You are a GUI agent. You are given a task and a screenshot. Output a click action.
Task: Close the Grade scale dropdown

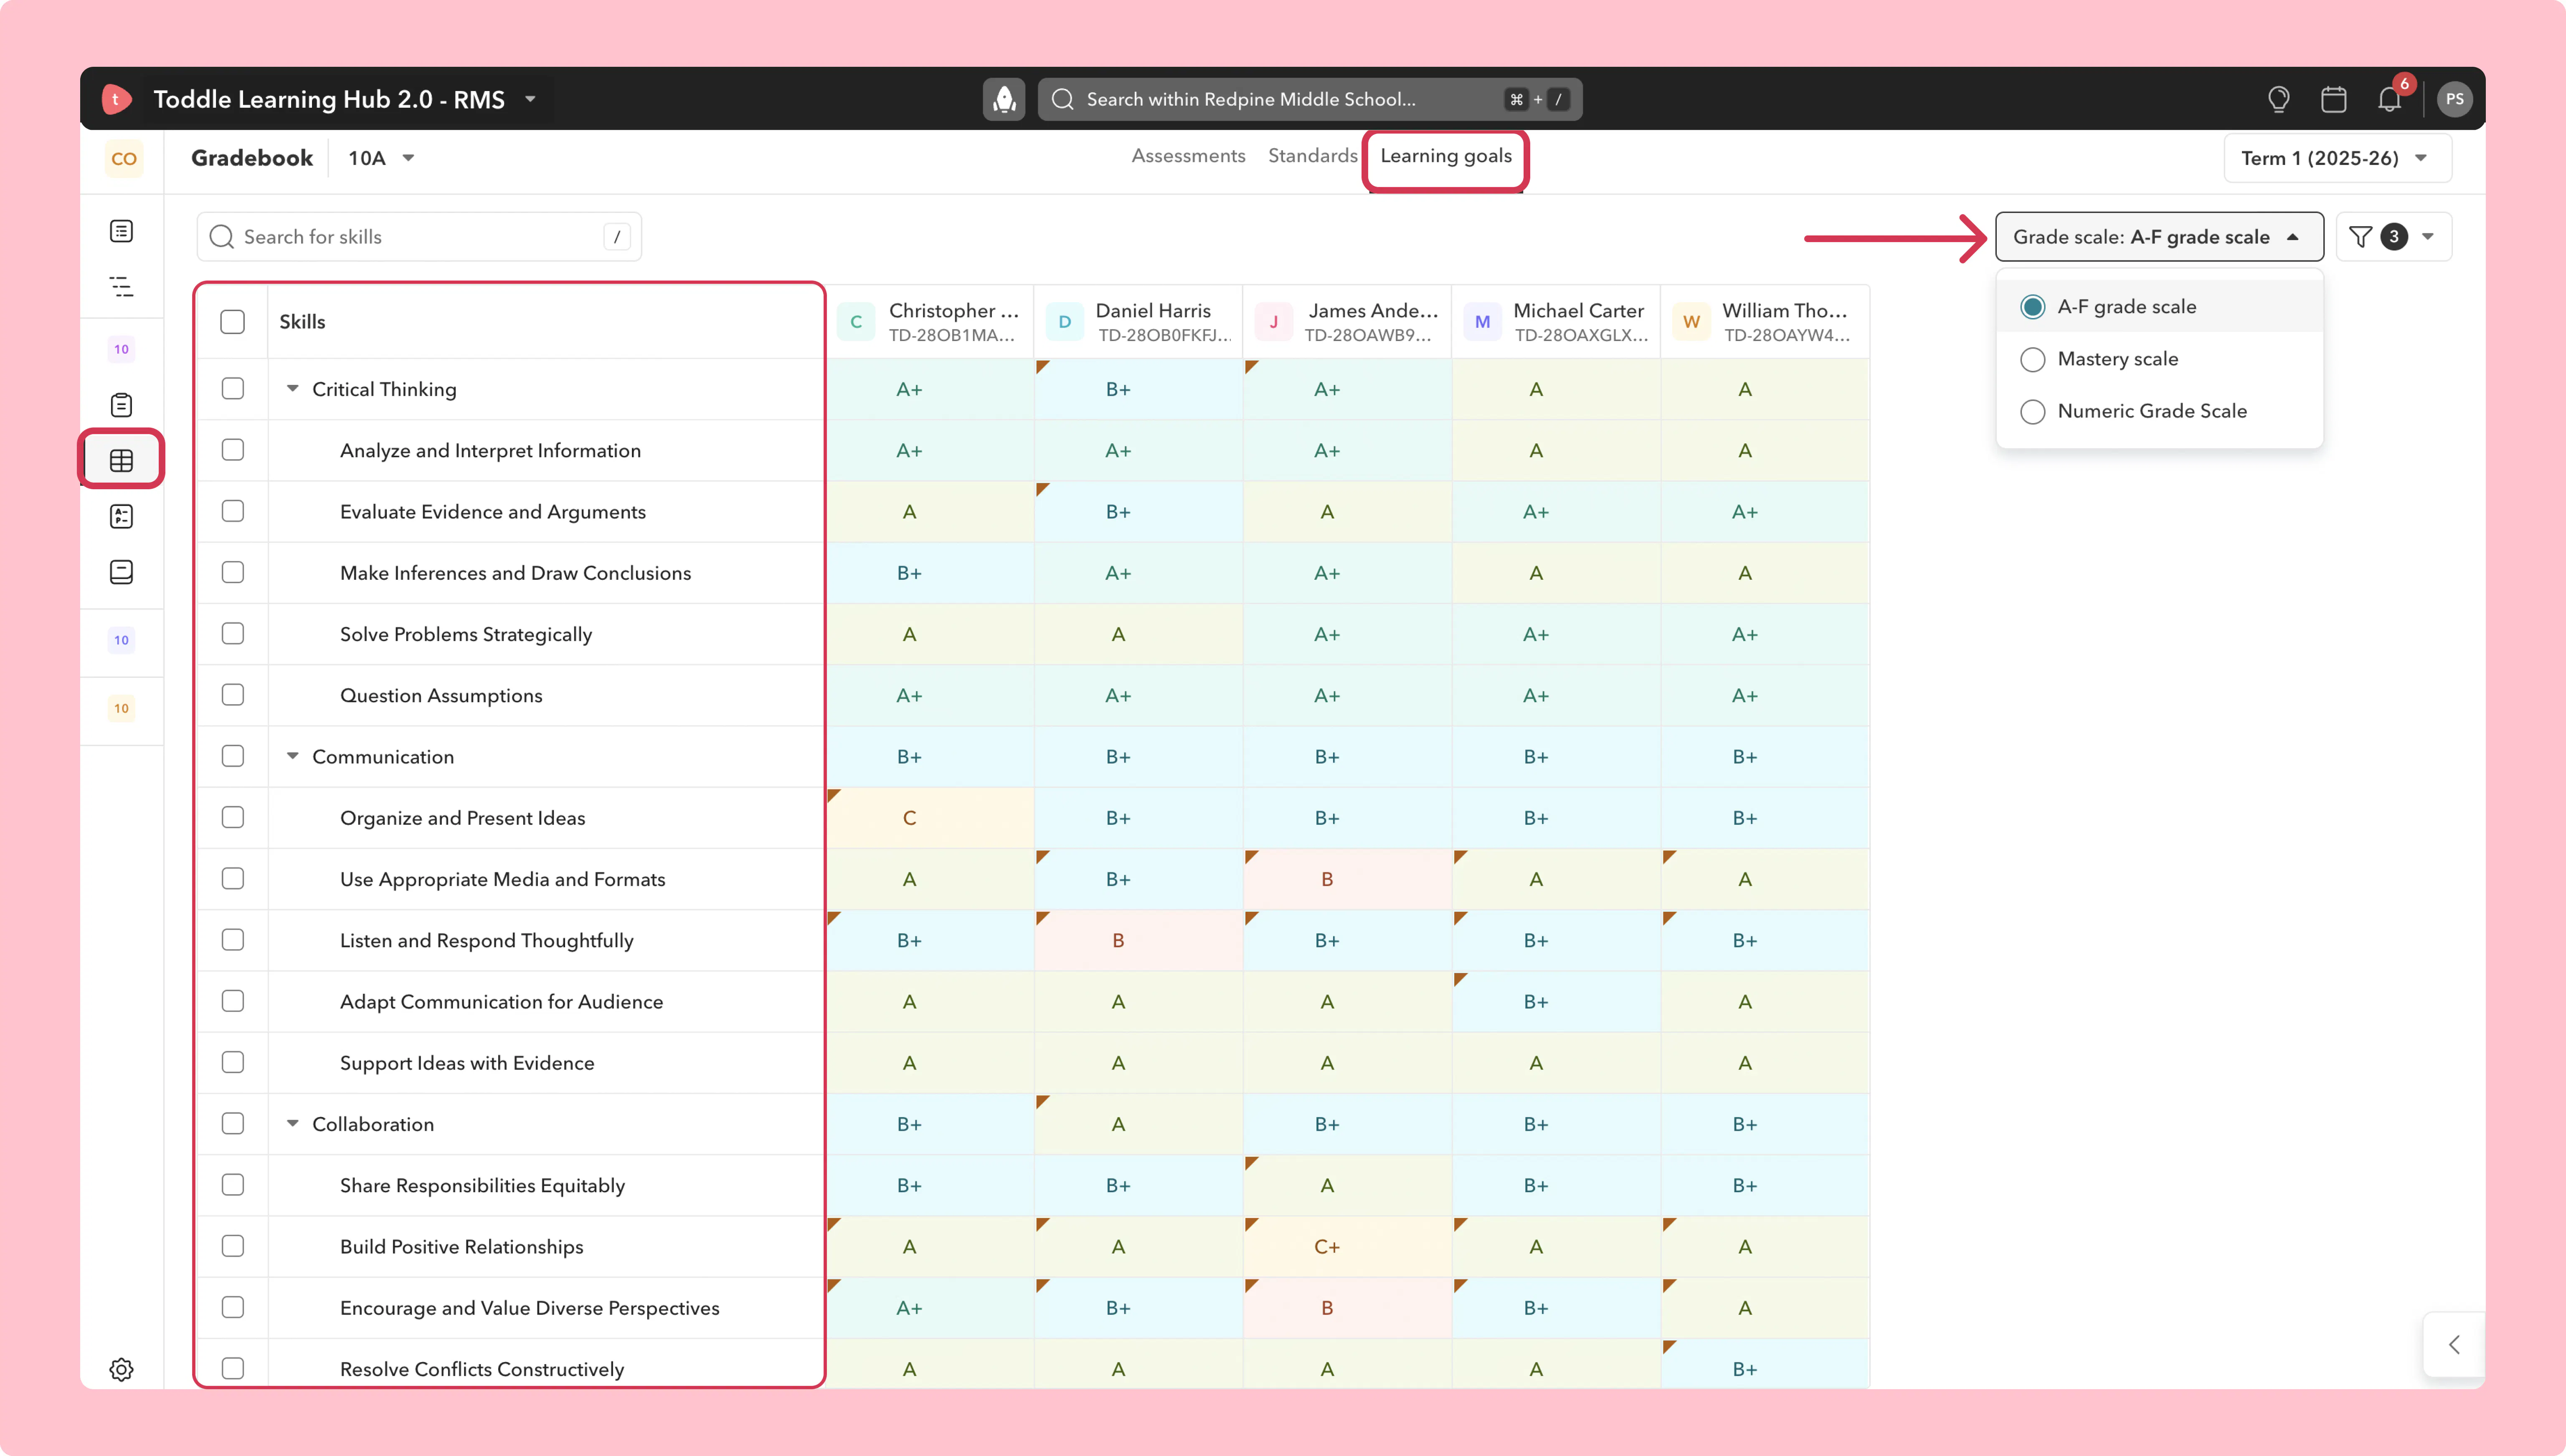[x=2159, y=237]
